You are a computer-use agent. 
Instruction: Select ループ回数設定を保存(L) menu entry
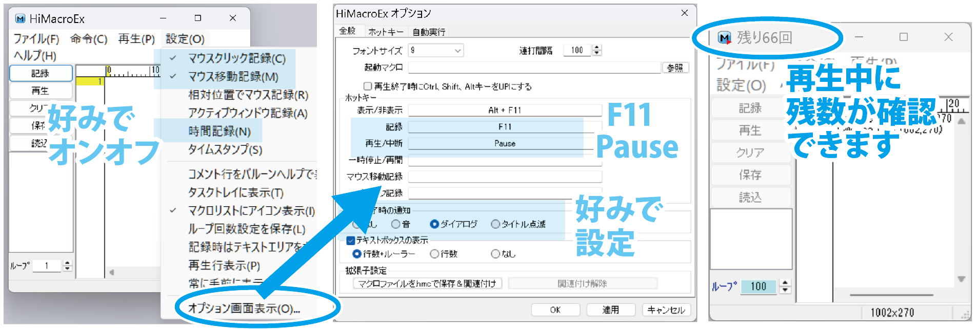point(247,229)
